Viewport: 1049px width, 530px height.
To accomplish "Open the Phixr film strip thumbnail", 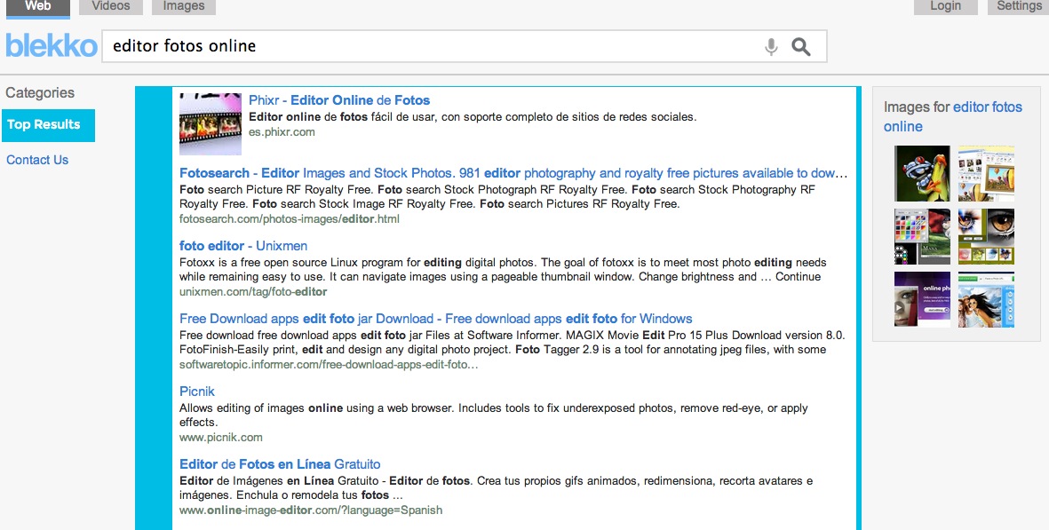I will click(x=211, y=124).
